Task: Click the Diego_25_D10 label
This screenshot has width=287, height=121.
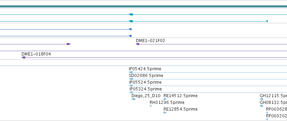Action: (146, 96)
